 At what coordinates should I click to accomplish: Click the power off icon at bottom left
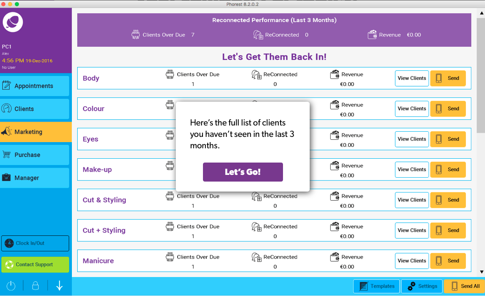point(10,286)
